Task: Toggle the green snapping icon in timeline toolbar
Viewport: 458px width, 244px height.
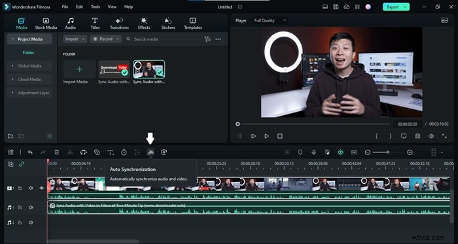Action: (x=341, y=152)
